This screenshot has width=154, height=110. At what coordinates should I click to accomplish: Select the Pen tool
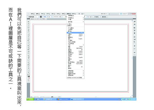pyautogui.click(x=28, y=29)
